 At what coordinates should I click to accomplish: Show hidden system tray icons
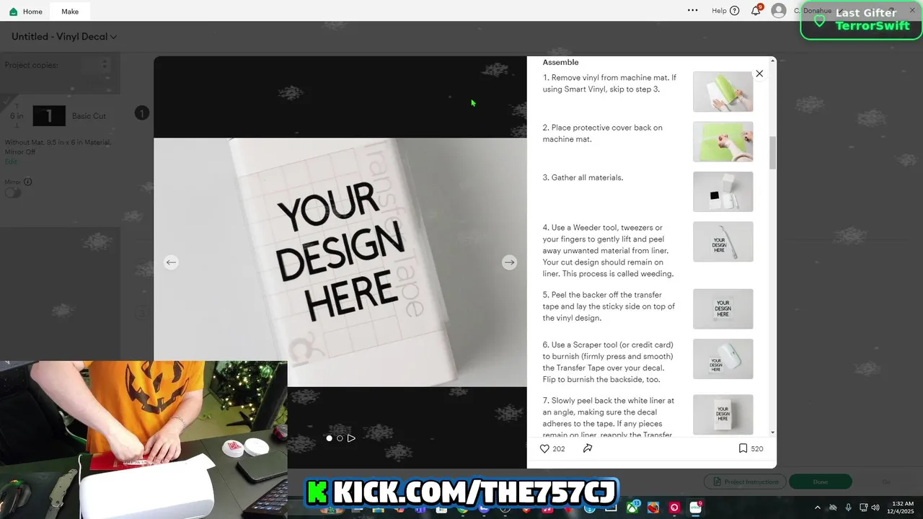817,507
